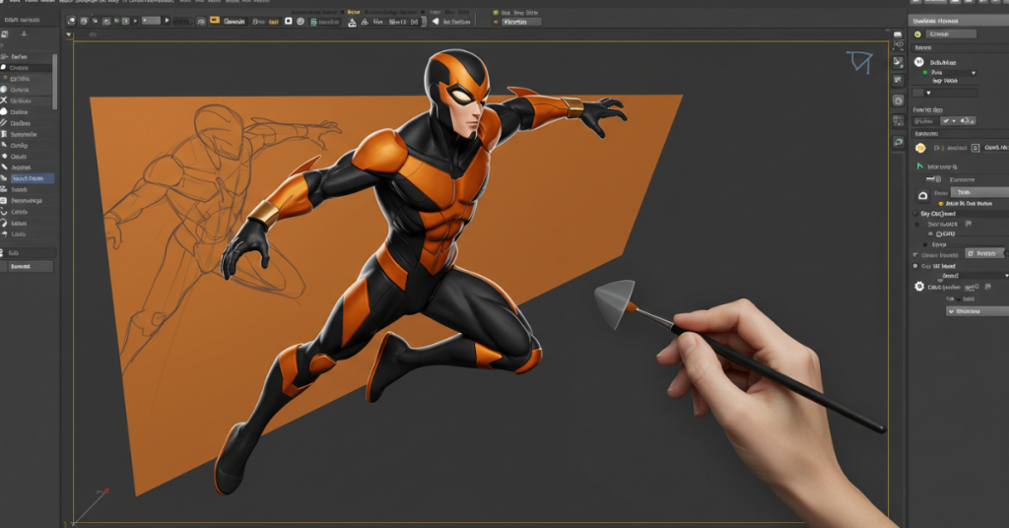The image size is (1009, 528).
Task: Click the yellow circle icon in right panel
Action: (917, 34)
